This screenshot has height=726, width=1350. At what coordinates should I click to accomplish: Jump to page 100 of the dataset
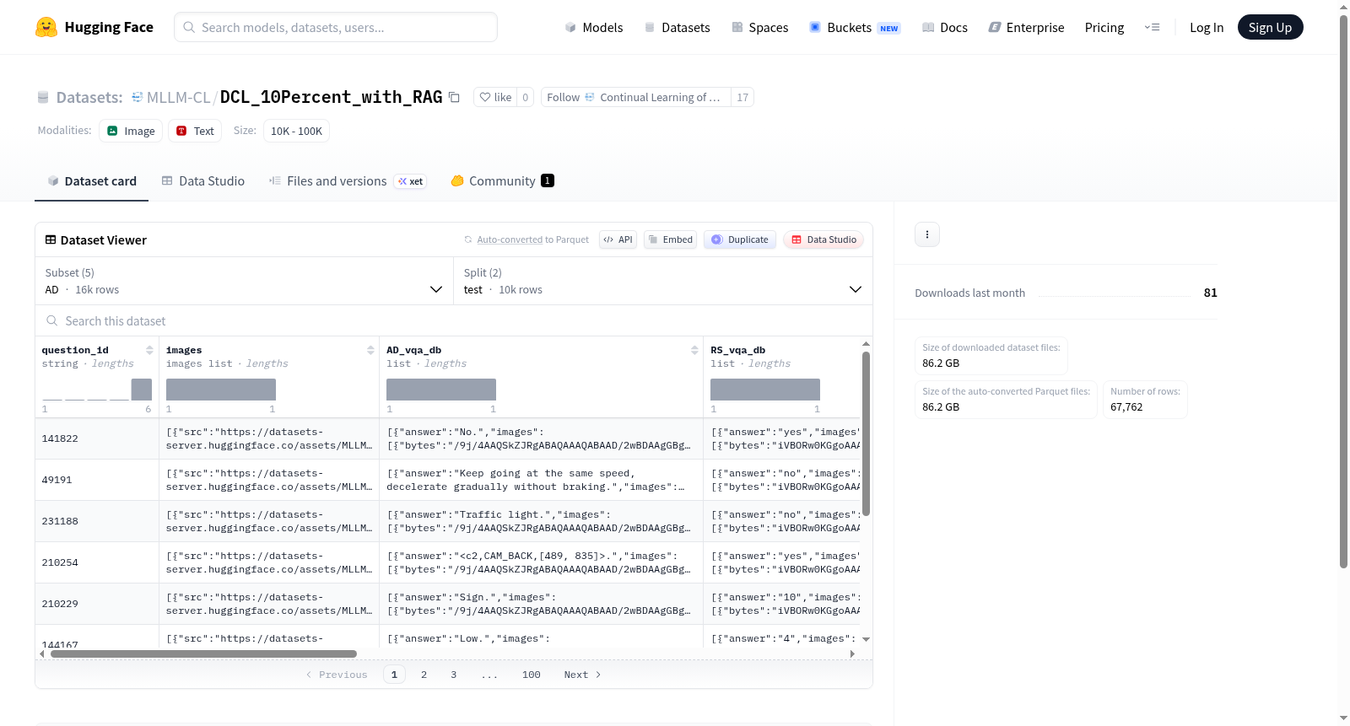531,675
